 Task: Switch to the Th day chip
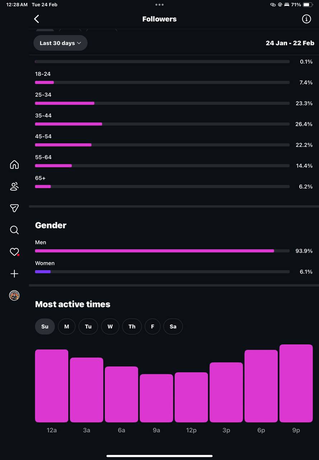tap(132, 327)
